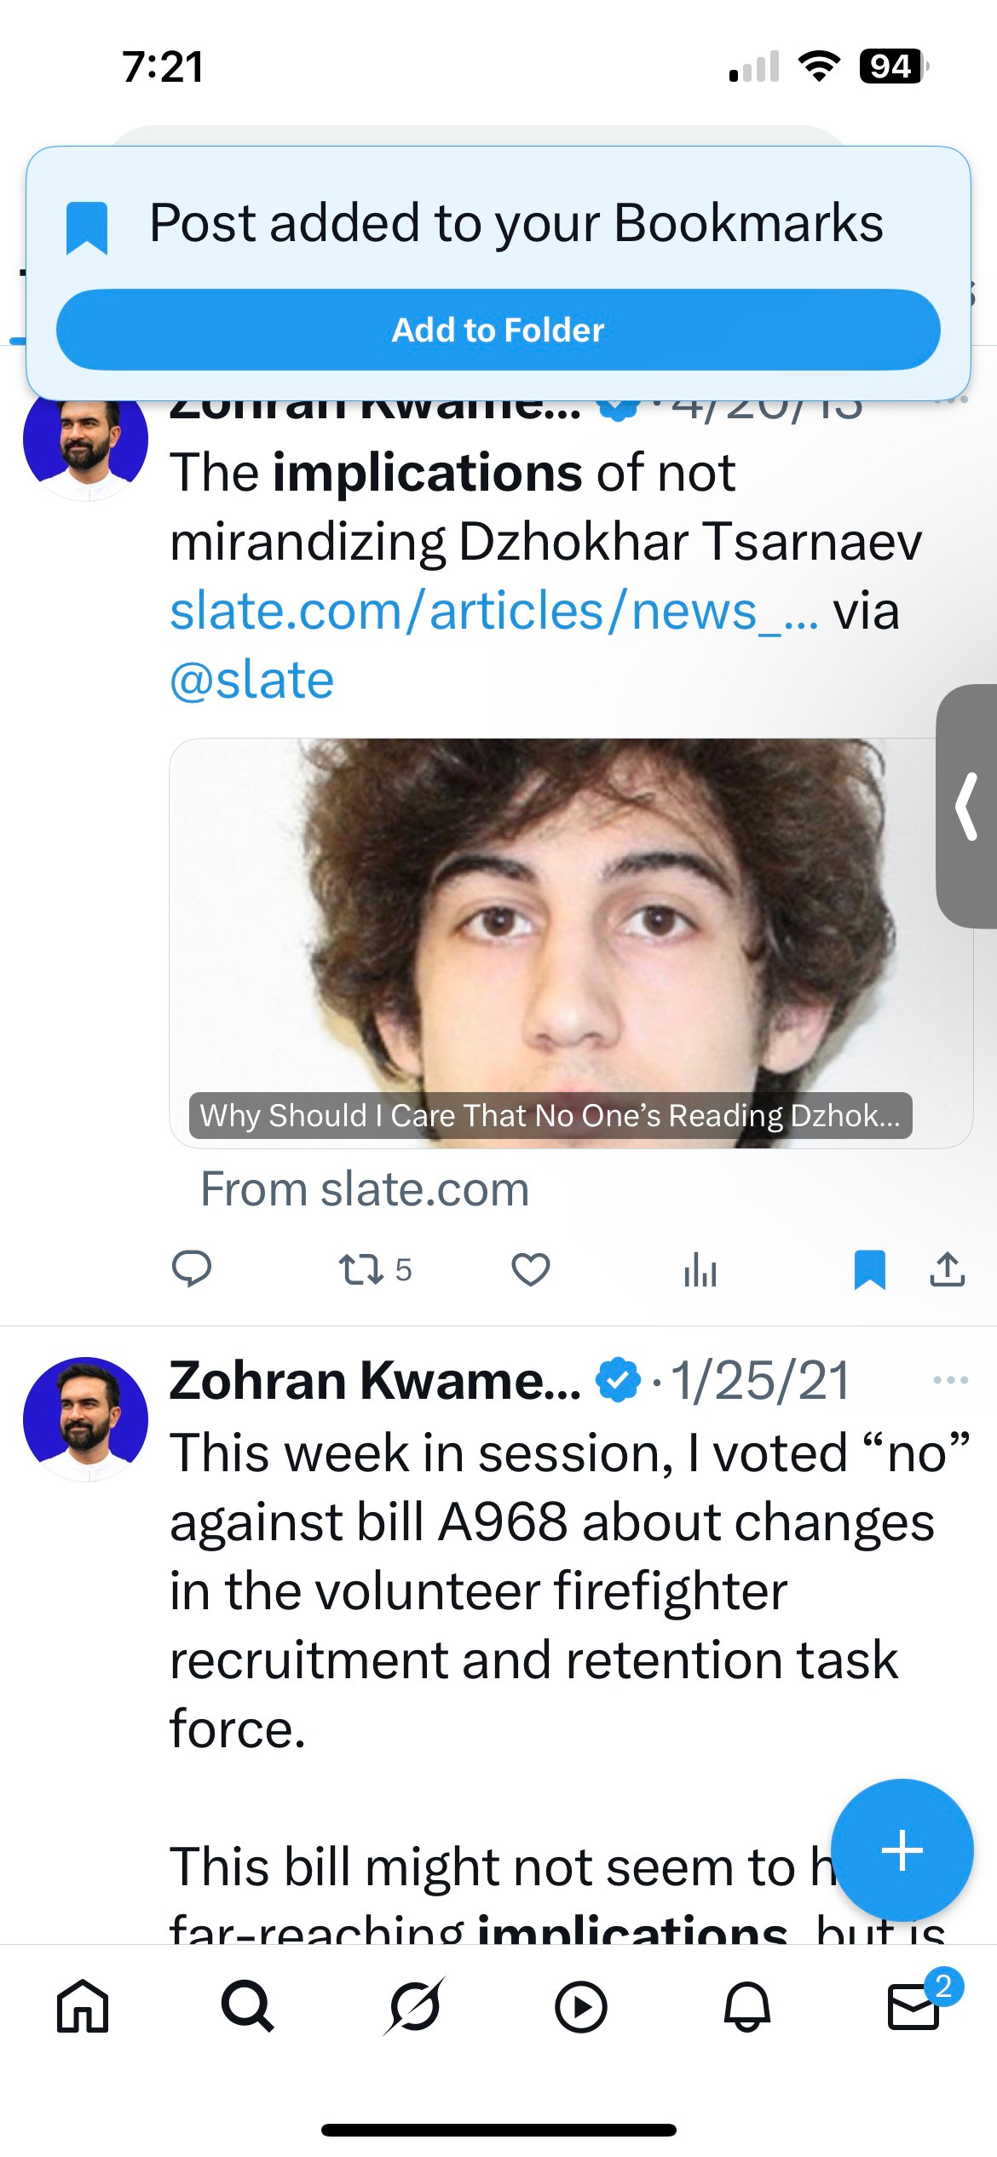Open Grok slashed-circle icon
Screen dimensions: 997x2157
[414, 2006]
